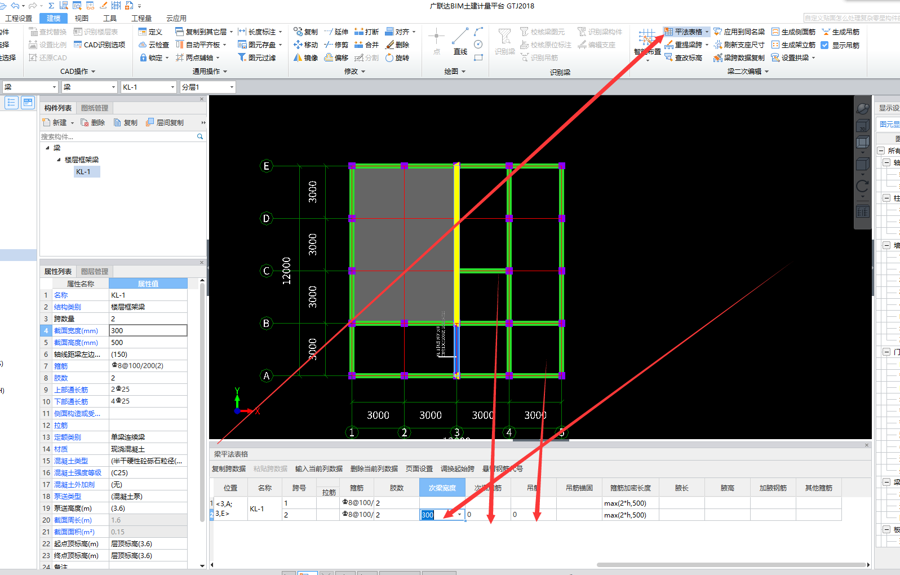The height and width of the screenshot is (575, 900).
Task: Open the 次梁宽度 cell dropdown arrow
Action: click(460, 515)
